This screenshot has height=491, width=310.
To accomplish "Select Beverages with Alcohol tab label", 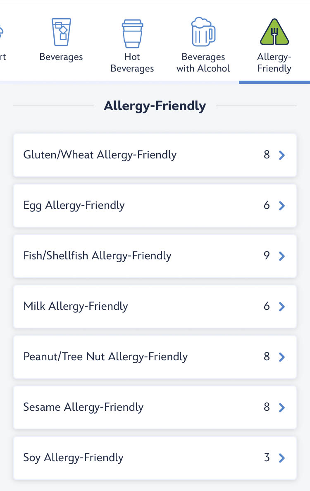I will [x=203, y=62].
